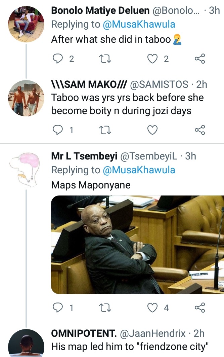Screen dimensions: 224x357
Task: Like SAM MAKO's tweet
Action: coord(152,130)
